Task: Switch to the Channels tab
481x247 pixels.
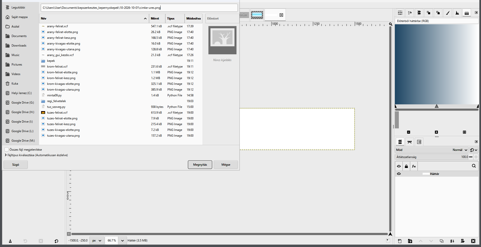Action: [x=419, y=142]
